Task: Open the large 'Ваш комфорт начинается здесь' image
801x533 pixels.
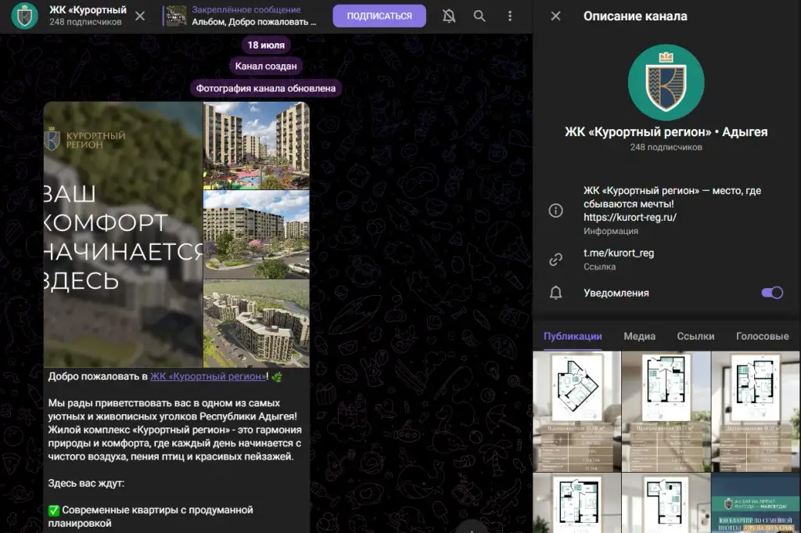Action: [x=123, y=235]
